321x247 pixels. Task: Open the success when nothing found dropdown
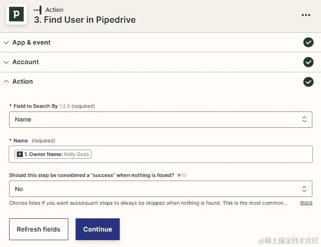161,189
